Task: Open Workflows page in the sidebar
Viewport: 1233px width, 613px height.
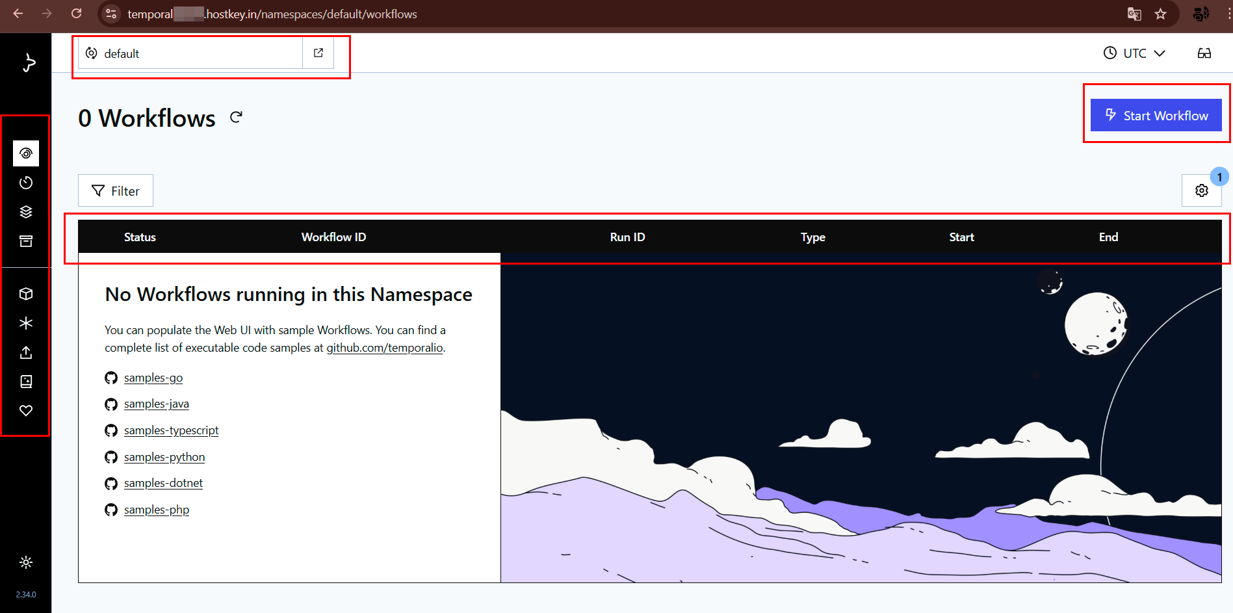Action: 26,153
